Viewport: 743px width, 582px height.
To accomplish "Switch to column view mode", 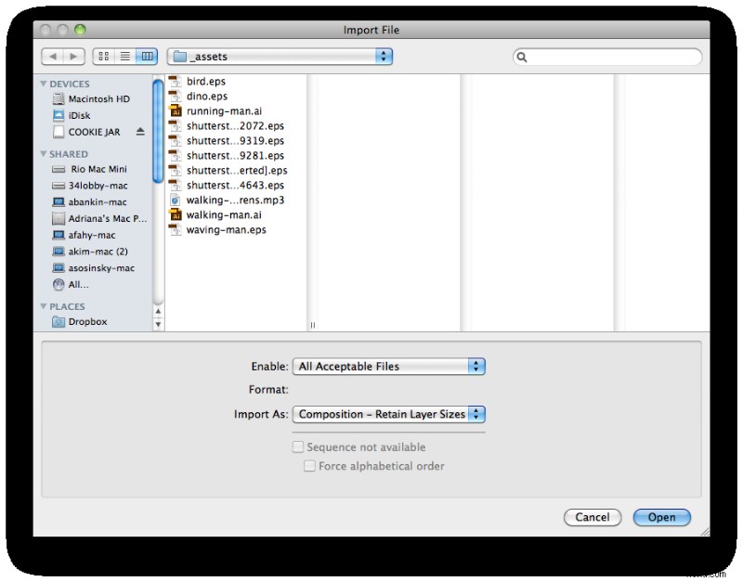I will point(146,57).
